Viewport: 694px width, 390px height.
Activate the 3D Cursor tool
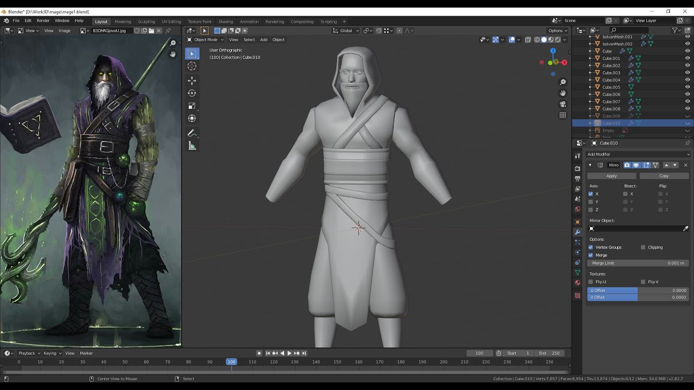pyautogui.click(x=192, y=66)
